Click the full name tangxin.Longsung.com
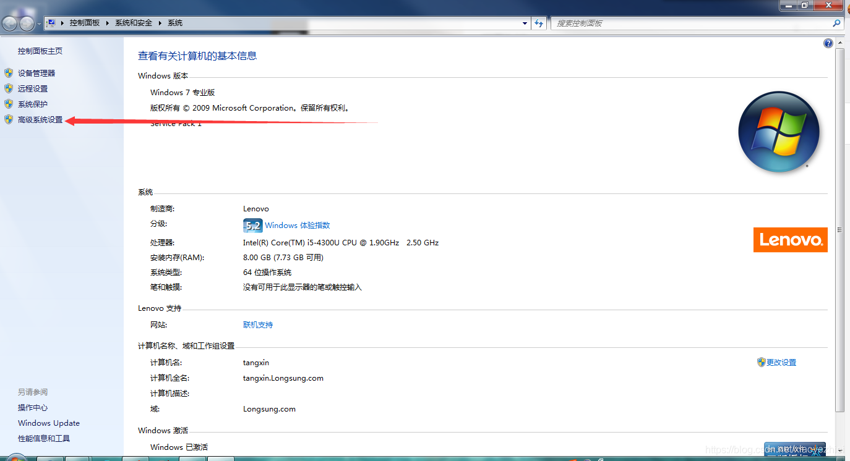The height and width of the screenshot is (461, 850). click(283, 378)
